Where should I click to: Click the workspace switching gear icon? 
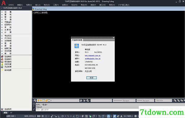coord(136,116)
